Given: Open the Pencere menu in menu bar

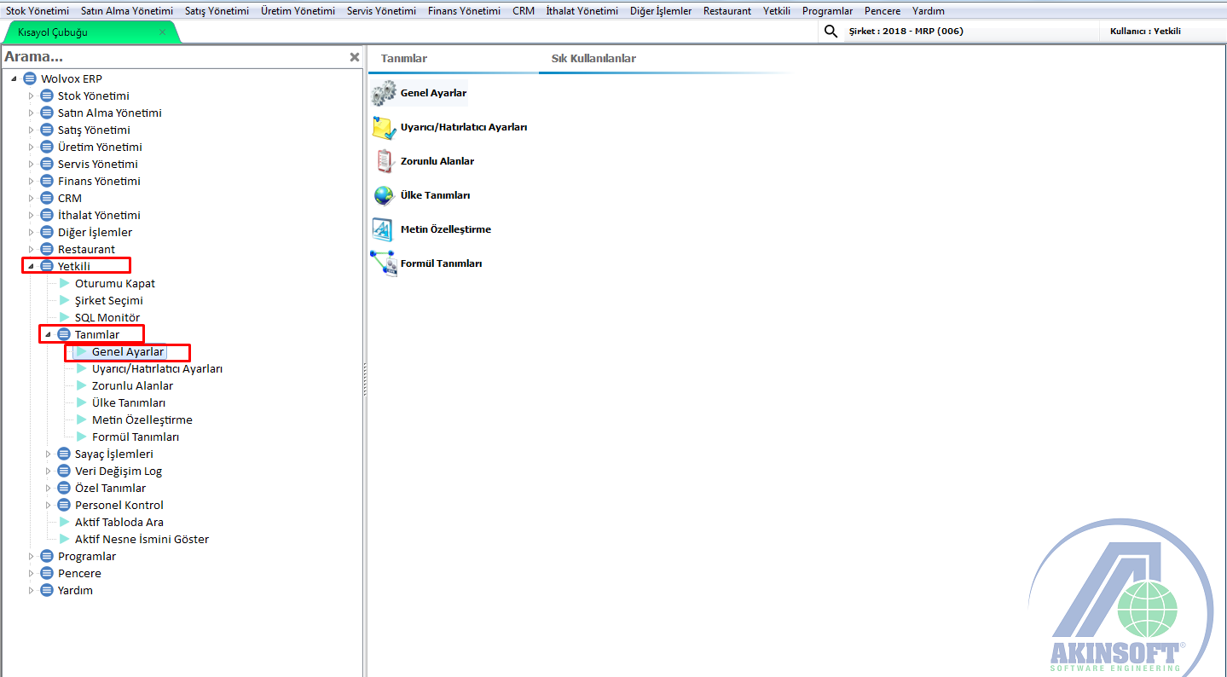Looking at the screenshot, I should (883, 11).
